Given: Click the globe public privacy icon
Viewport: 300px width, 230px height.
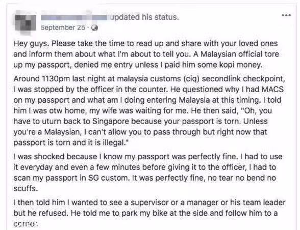Looking at the screenshot, I should click(x=94, y=28).
